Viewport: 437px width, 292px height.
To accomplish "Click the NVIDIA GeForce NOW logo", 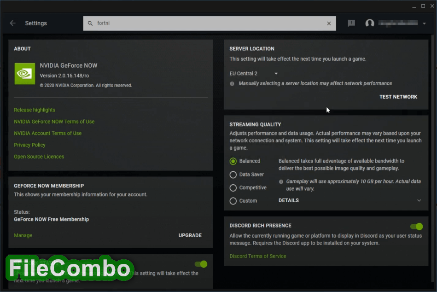I will click(25, 74).
